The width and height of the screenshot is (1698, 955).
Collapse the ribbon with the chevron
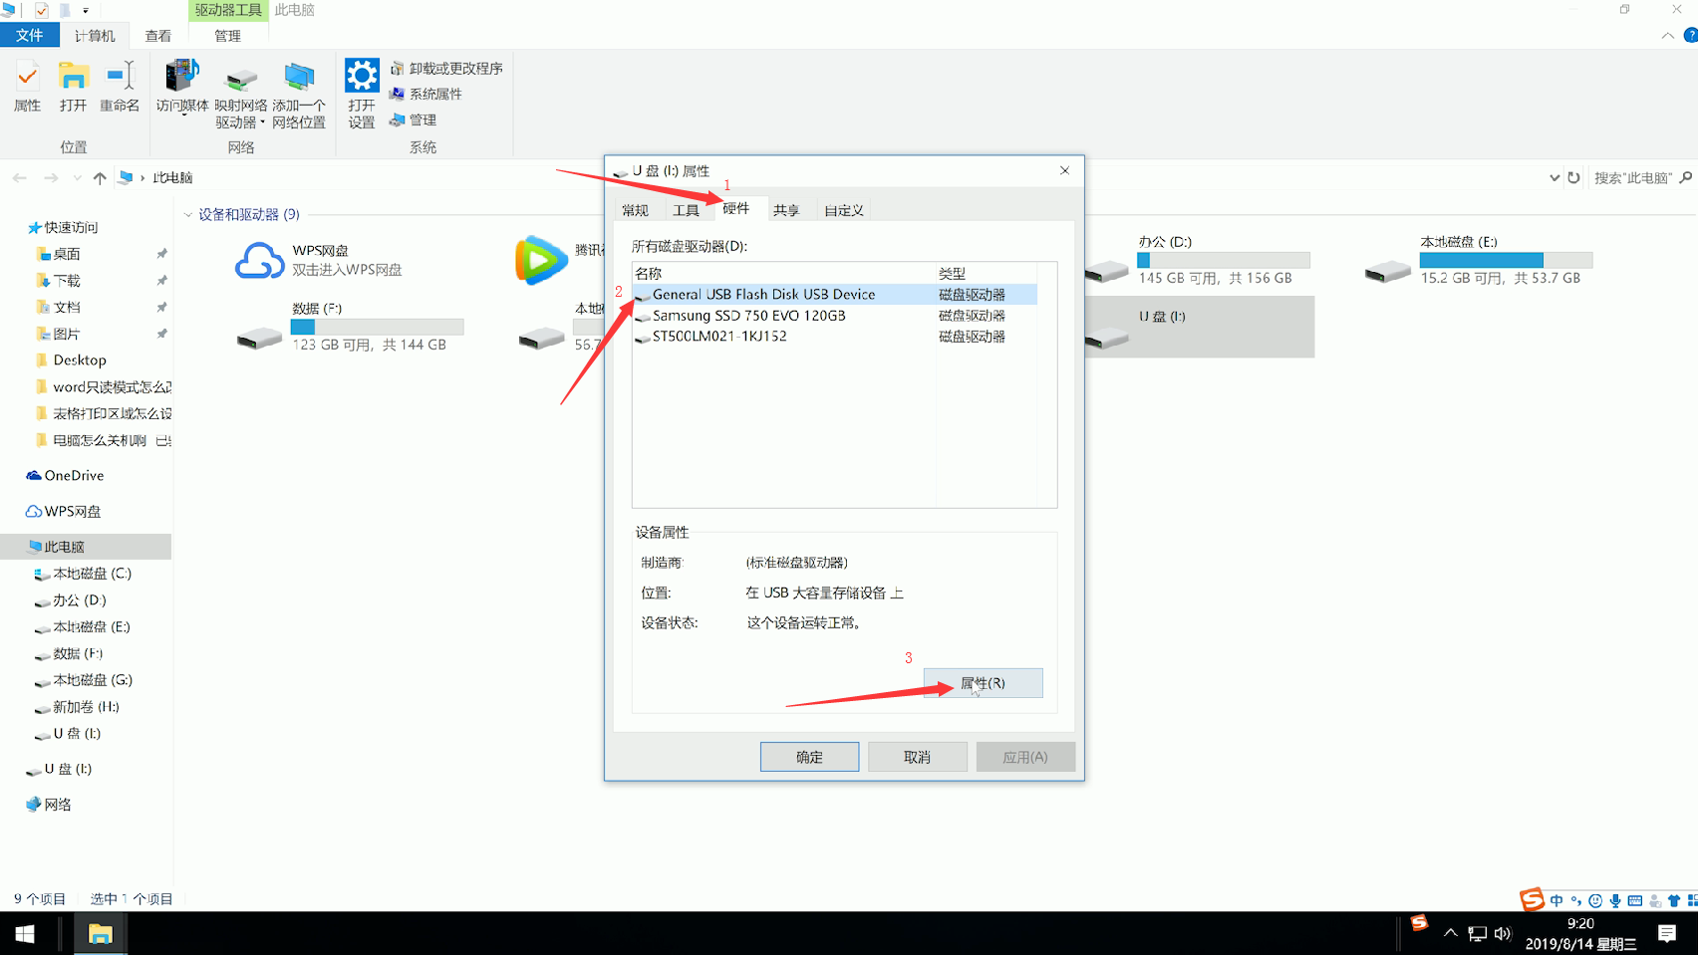[1667, 36]
